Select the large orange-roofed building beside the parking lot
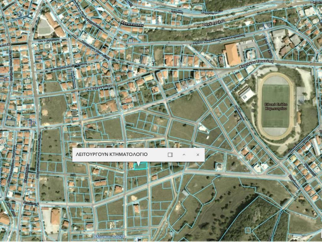322x242 pixels. click(x=232, y=54)
